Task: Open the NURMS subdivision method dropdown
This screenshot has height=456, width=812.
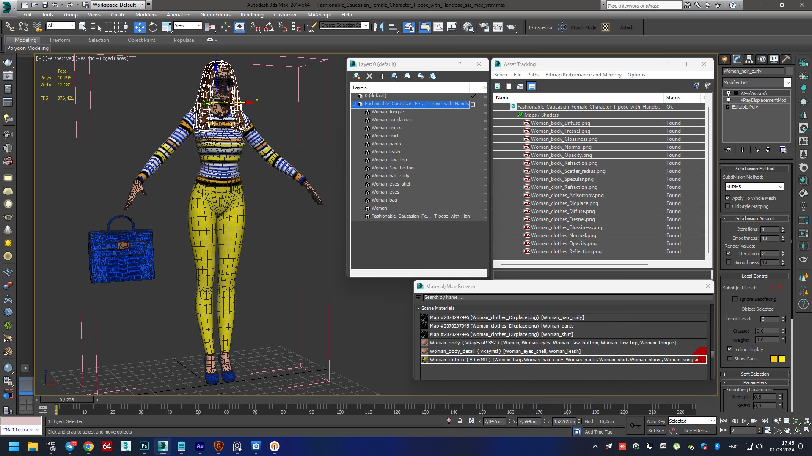Action: tap(754, 187)
